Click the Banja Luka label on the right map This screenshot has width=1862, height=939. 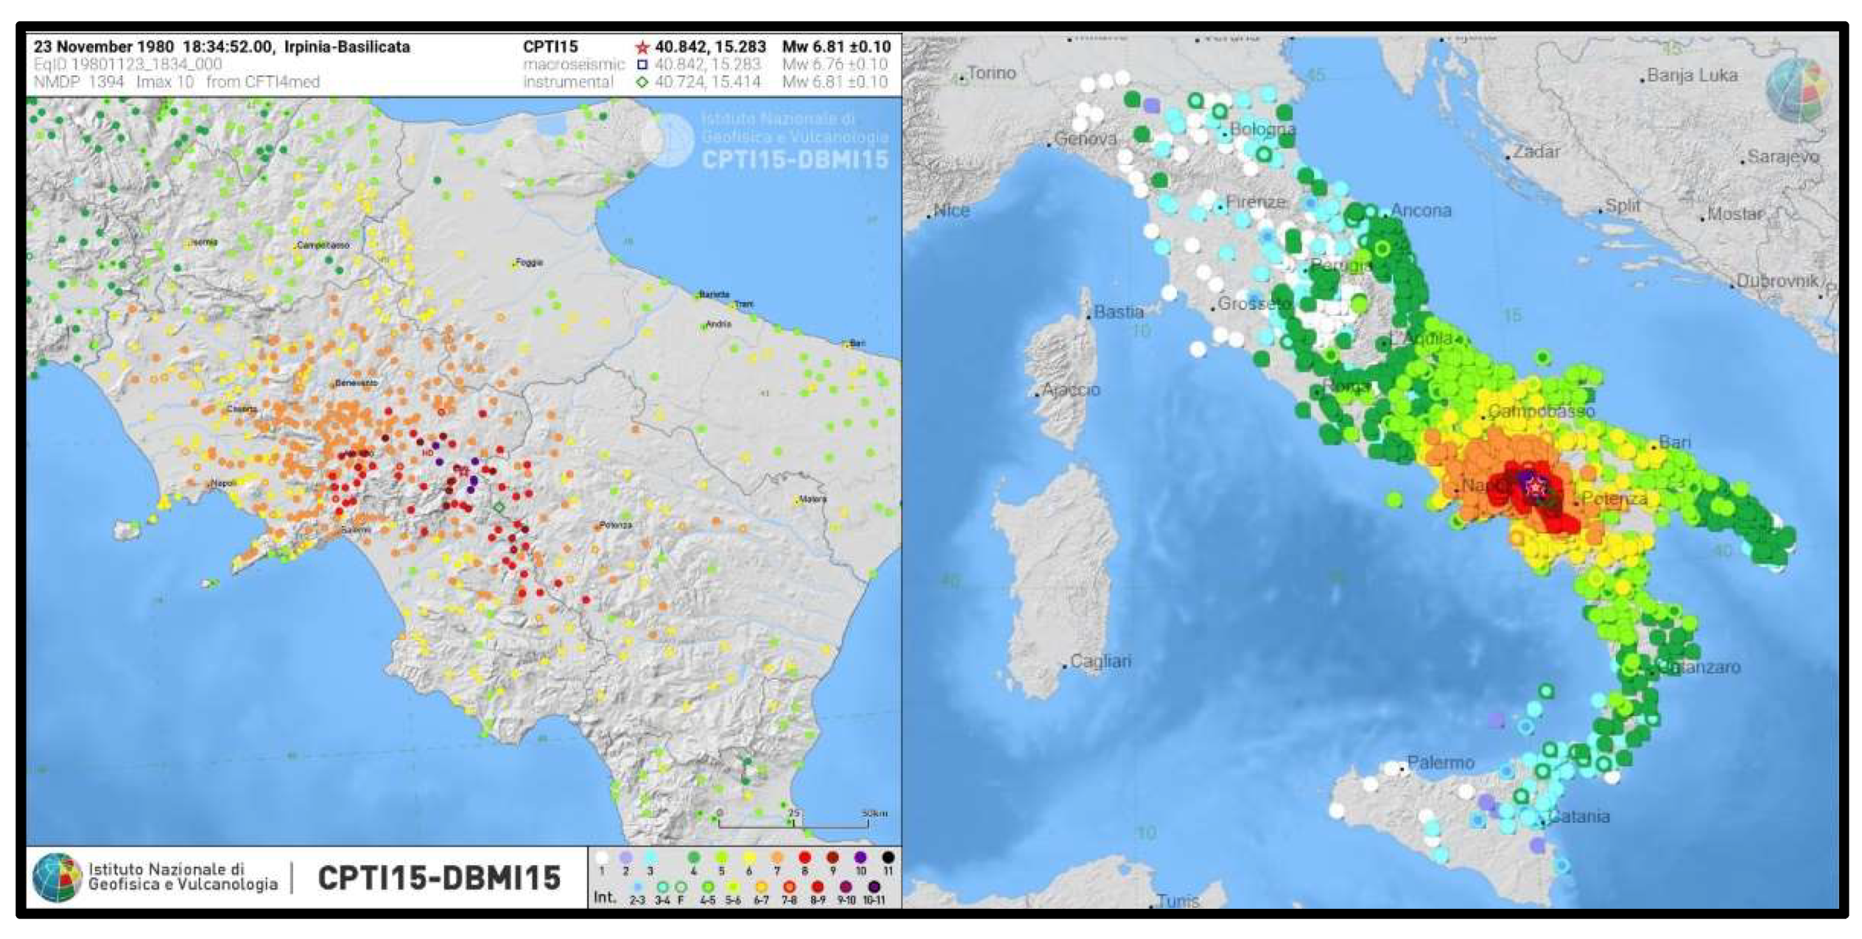tap(1693, 76)
